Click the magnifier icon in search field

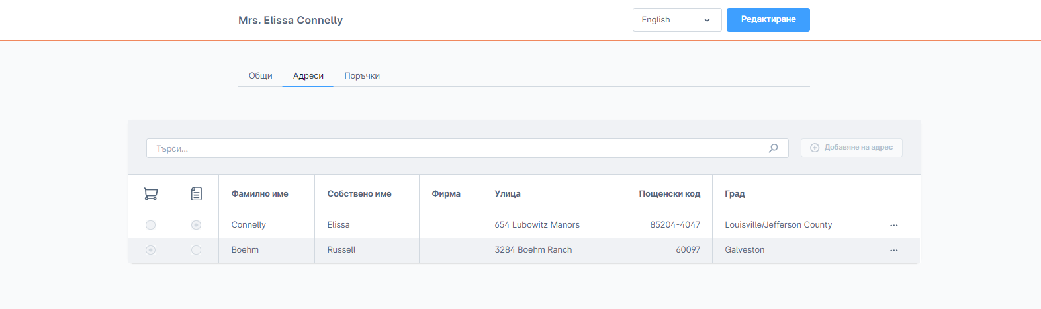(773, 148)
